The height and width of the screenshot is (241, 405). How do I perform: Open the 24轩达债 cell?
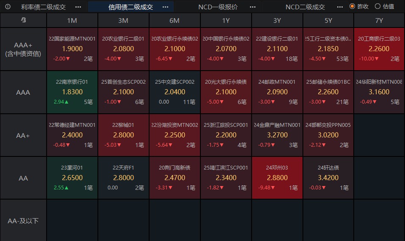(328, 178)
